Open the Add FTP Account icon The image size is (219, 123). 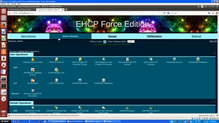click(56, 59)
